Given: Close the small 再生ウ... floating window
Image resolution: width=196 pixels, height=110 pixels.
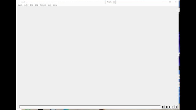Looking at the screenshot, I should tap(114, 2).
